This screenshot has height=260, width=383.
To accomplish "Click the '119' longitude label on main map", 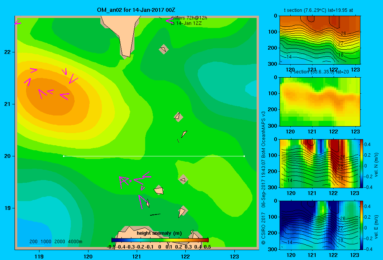I will tap(39, 256).
